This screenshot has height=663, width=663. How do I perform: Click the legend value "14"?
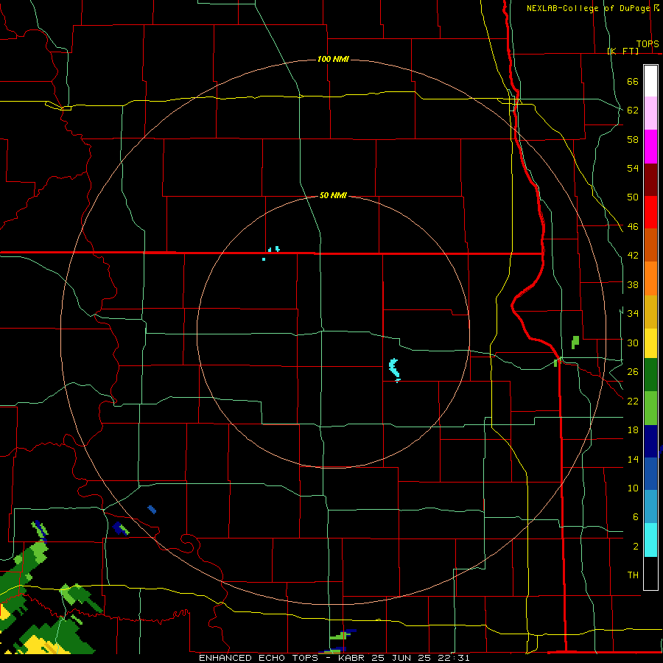[633, 459]
